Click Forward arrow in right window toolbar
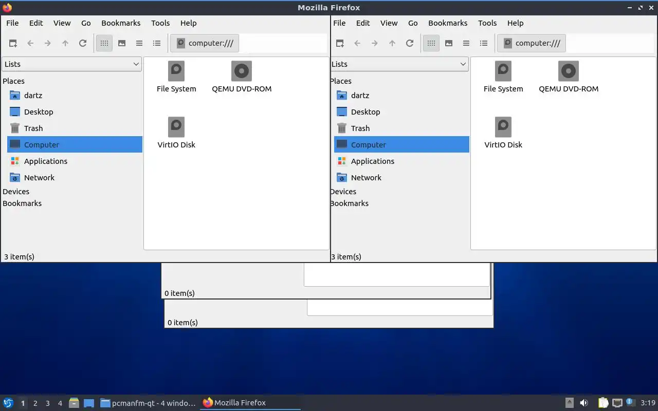This screenshot has width=658, height=411. pyautogui.click(x=375, y=43)
